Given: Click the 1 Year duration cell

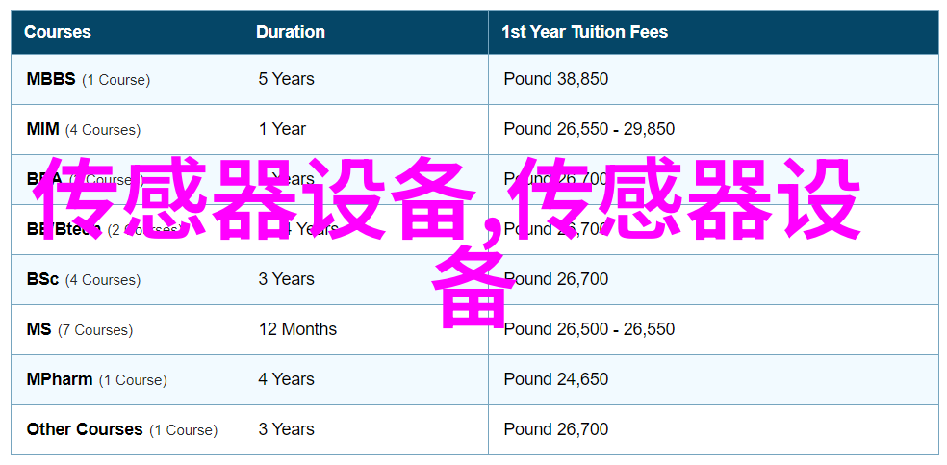Looking at the screenshot, I should [x=282, y=129].
